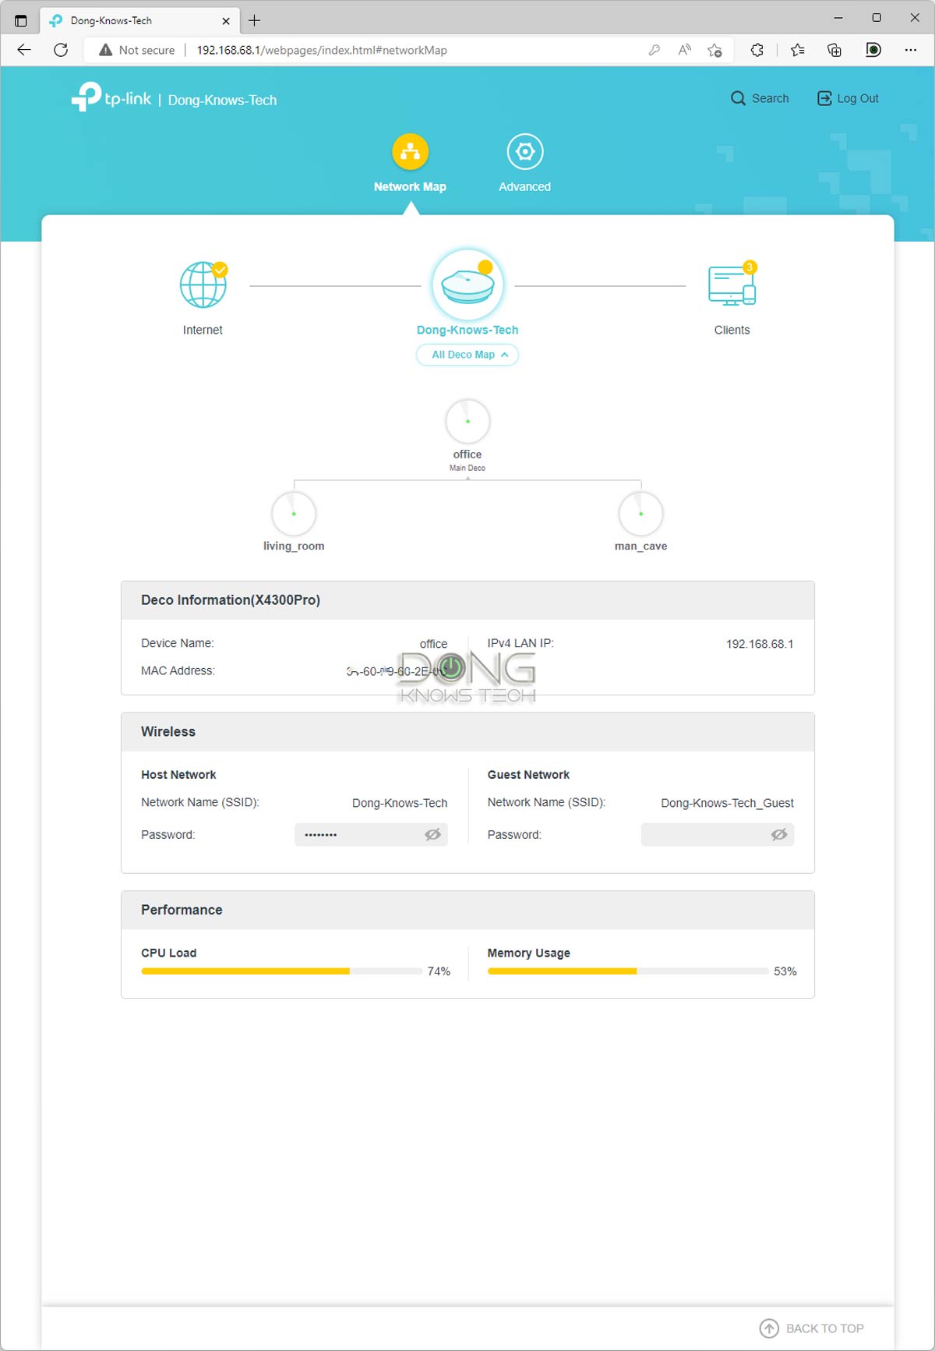The width and height of the screenshot is (935, 1351).
Task: Click the Search link text
Action: point(771,98)
